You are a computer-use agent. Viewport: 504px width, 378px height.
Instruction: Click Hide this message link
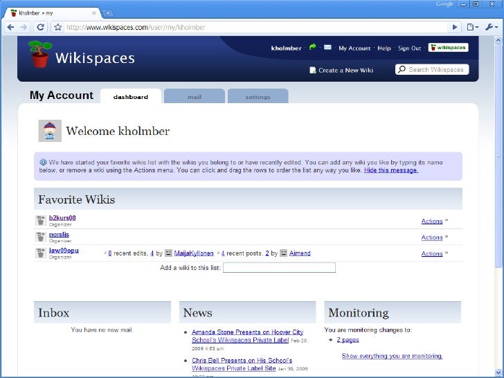391,170
